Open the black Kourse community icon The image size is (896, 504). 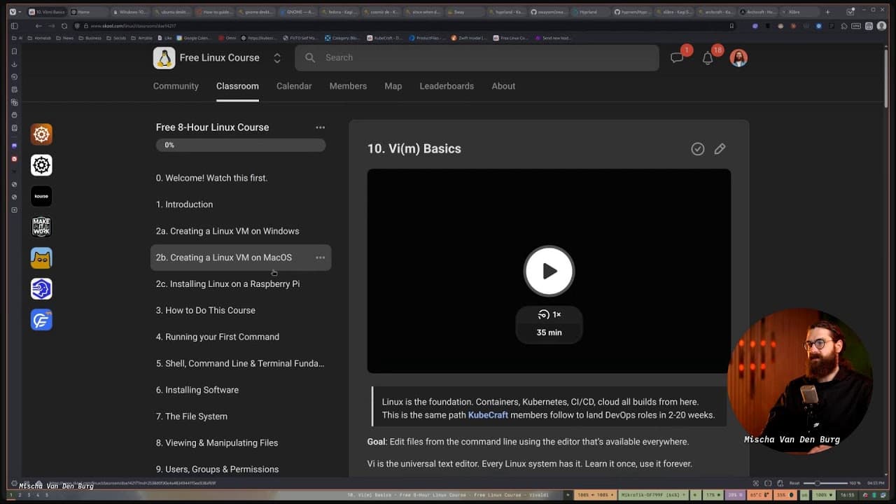(41, 196)
